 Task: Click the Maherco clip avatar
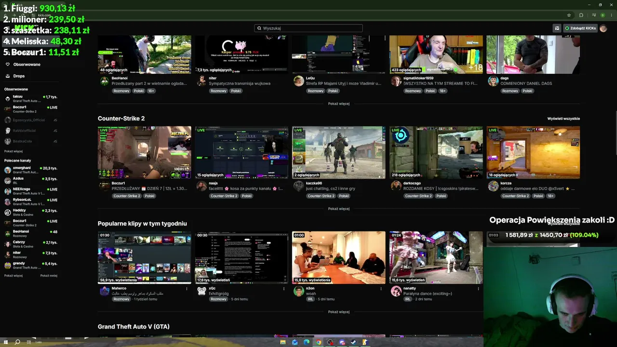[104, 291]
